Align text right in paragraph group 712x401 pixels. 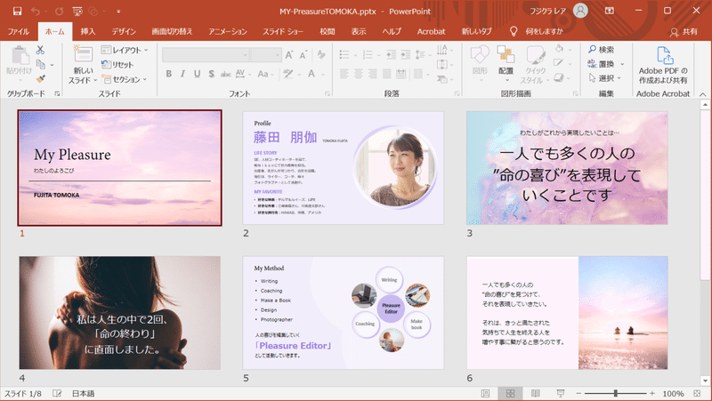pos(372,74)
